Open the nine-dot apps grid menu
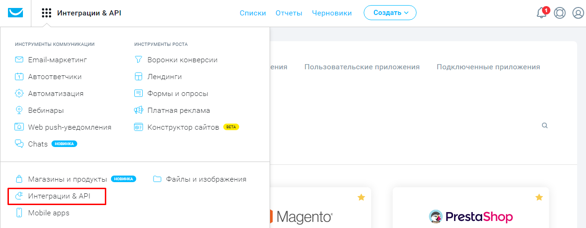 (46, 13)
